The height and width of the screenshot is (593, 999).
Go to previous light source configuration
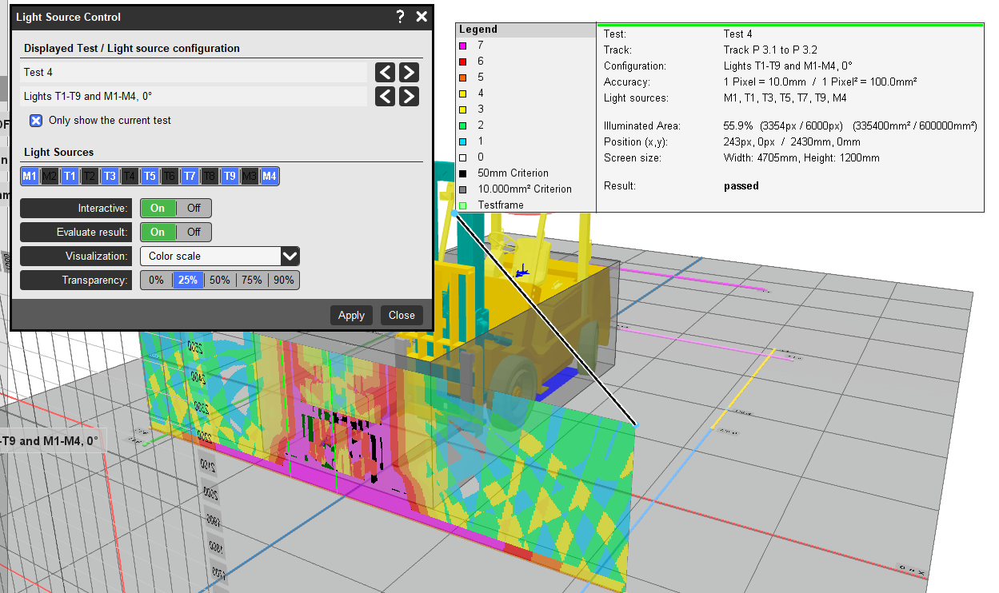click(x=386, y=97)
